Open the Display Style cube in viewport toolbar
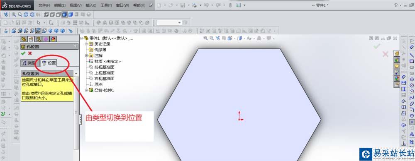Viewport: 415px width, 161px height. (240, 38)
